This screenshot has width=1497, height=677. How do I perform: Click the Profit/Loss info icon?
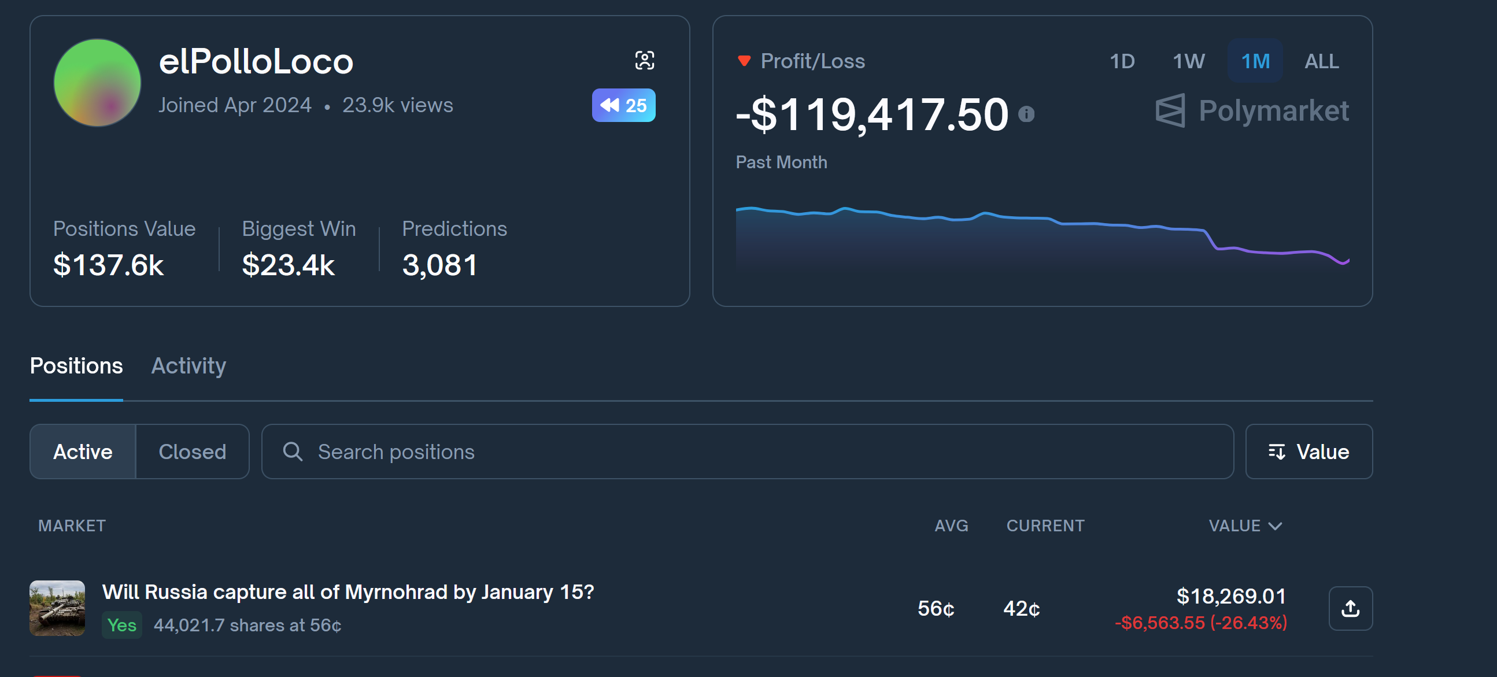1026,114
